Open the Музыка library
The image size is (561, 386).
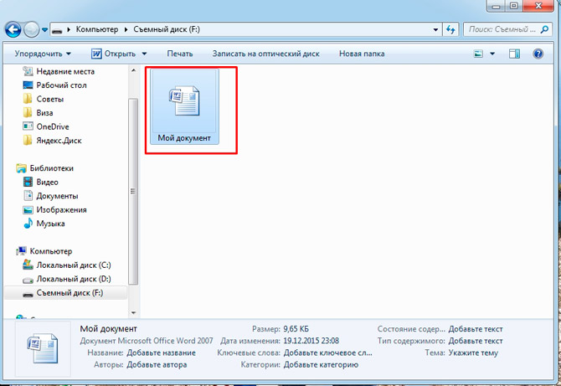click(x=52, y=224)
